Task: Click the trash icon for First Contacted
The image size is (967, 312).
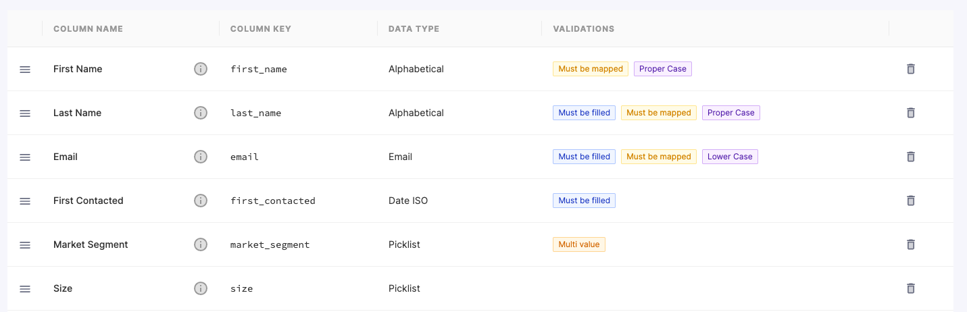Action: (910, 201)
